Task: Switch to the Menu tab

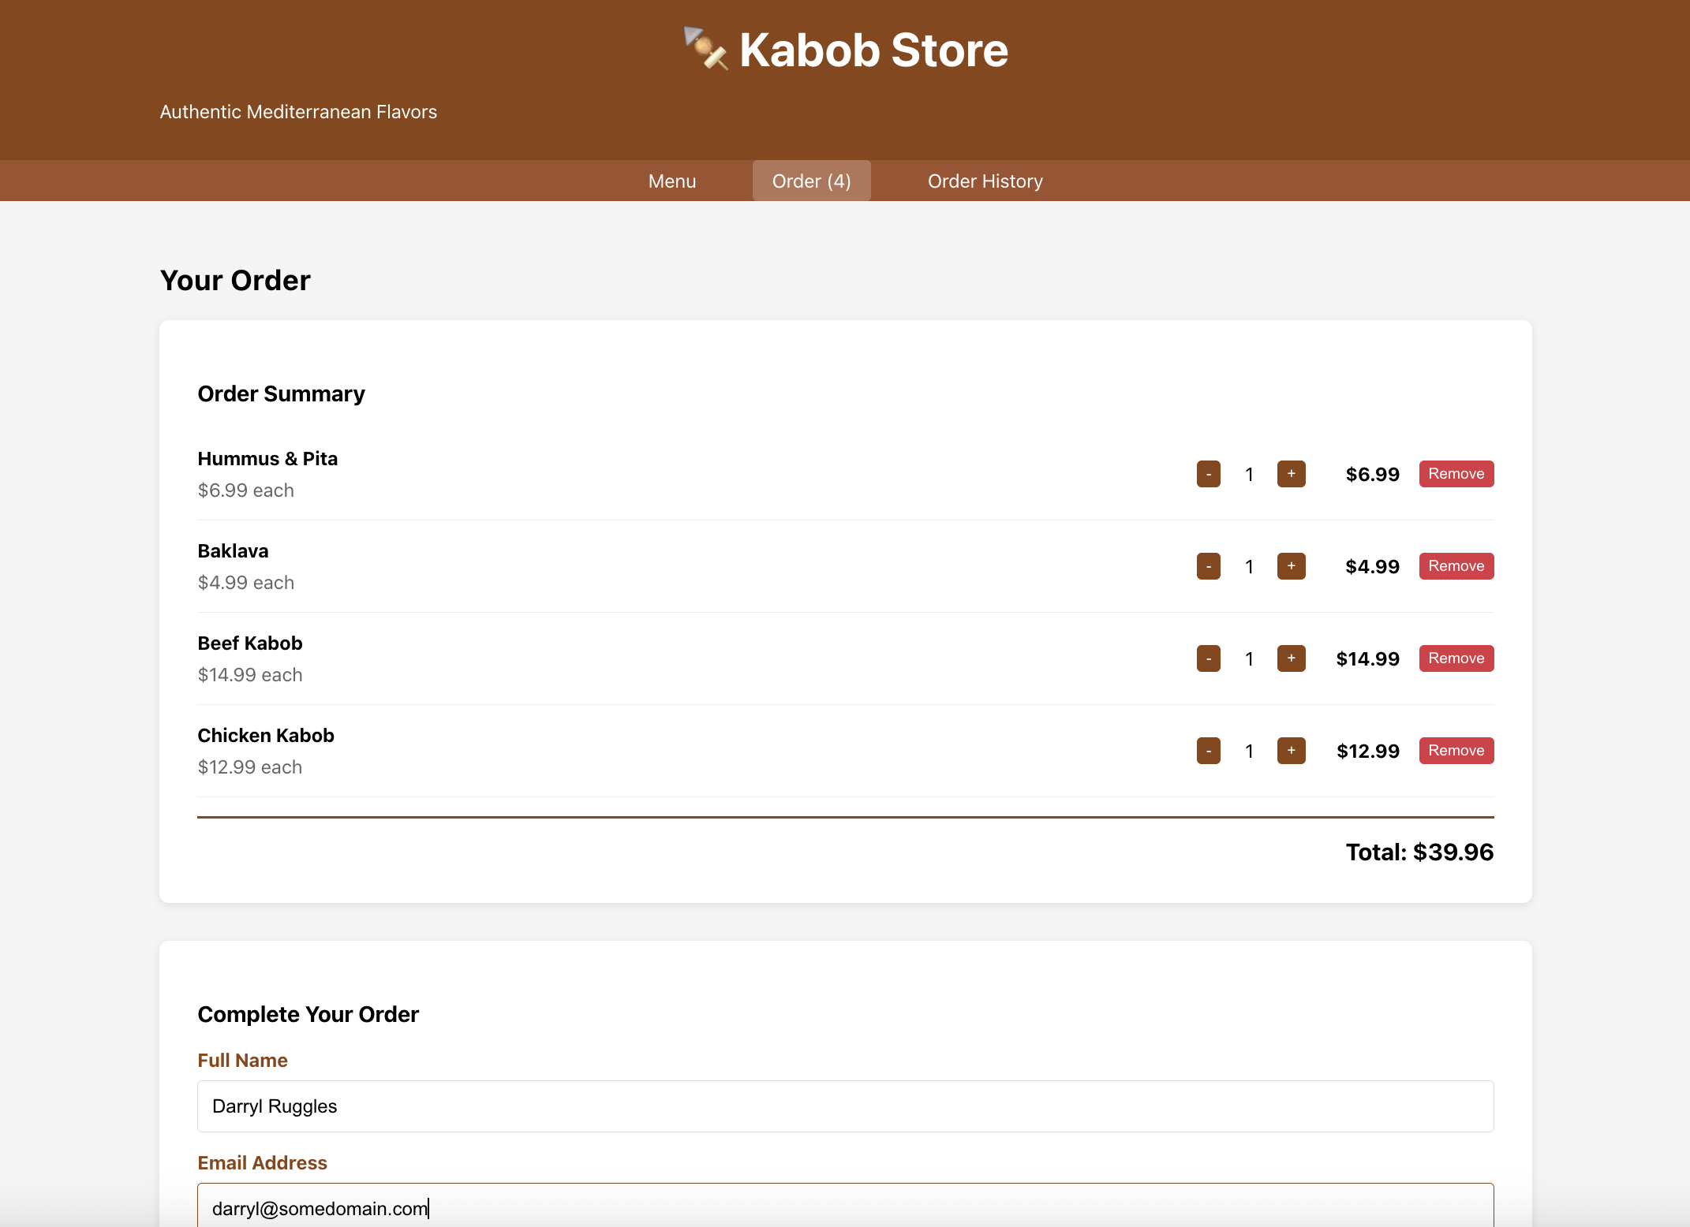Action: click(x=671, y=181)
